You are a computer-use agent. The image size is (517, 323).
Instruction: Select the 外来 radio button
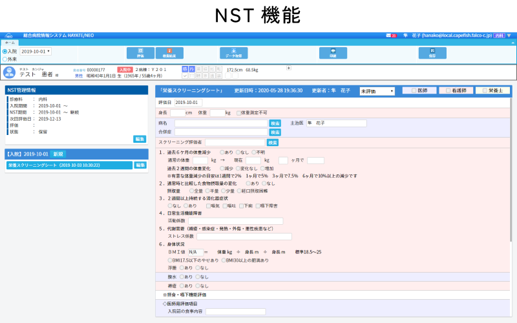[x=5, y=59]
